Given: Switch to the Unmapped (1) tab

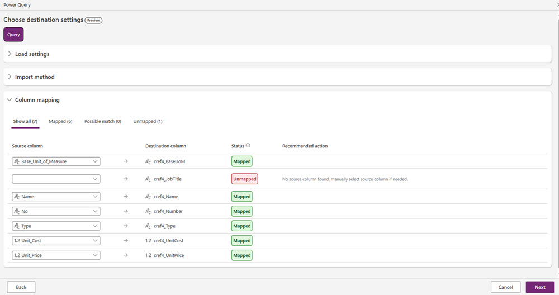Looking at the screenshot, I should coord(148,121).
